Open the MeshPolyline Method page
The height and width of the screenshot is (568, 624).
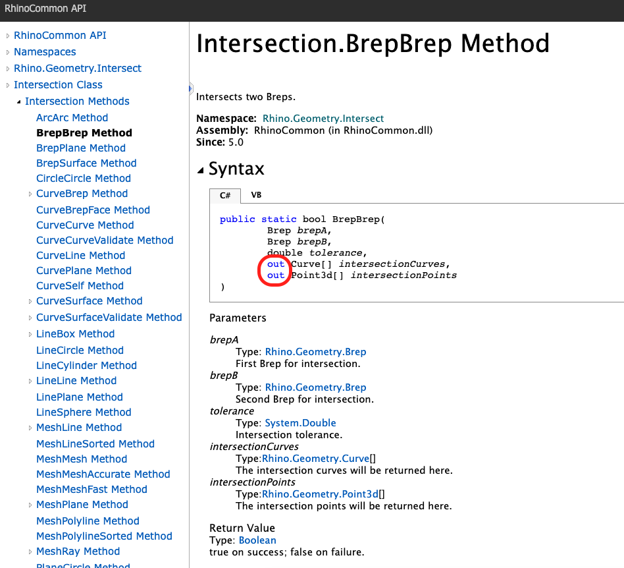point(88,521)
